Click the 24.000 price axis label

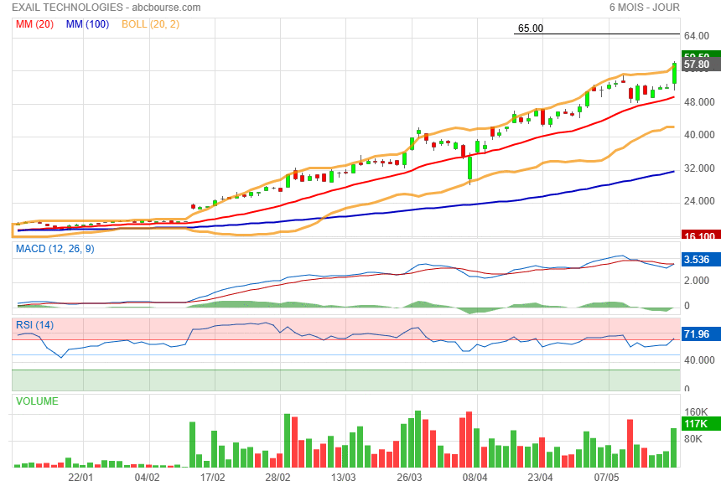pyautogui.click(x=699, y=201)
